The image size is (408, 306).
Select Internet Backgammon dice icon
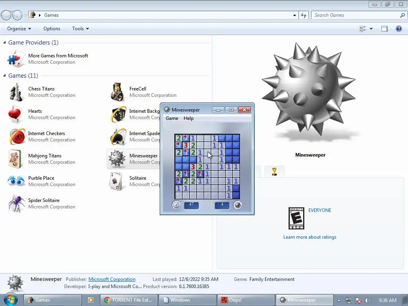(x=118, y=114)
